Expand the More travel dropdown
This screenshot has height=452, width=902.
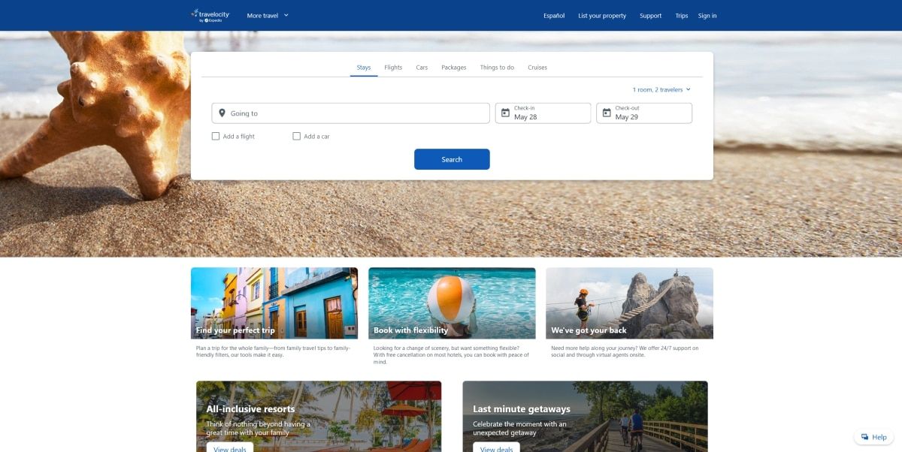pyautogui.click(x=268, y=16)
